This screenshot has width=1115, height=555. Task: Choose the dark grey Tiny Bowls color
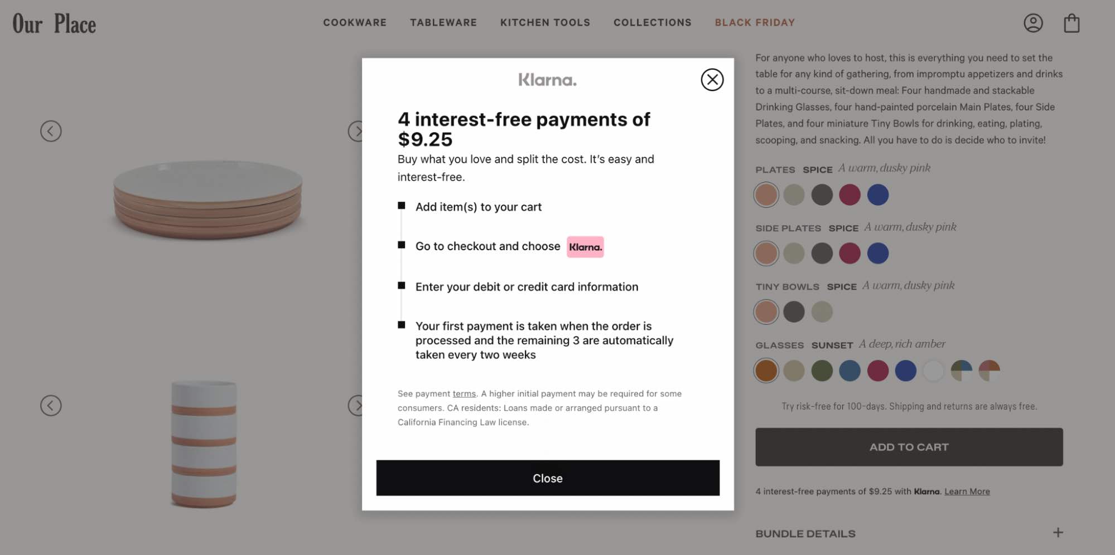point(794,311)
